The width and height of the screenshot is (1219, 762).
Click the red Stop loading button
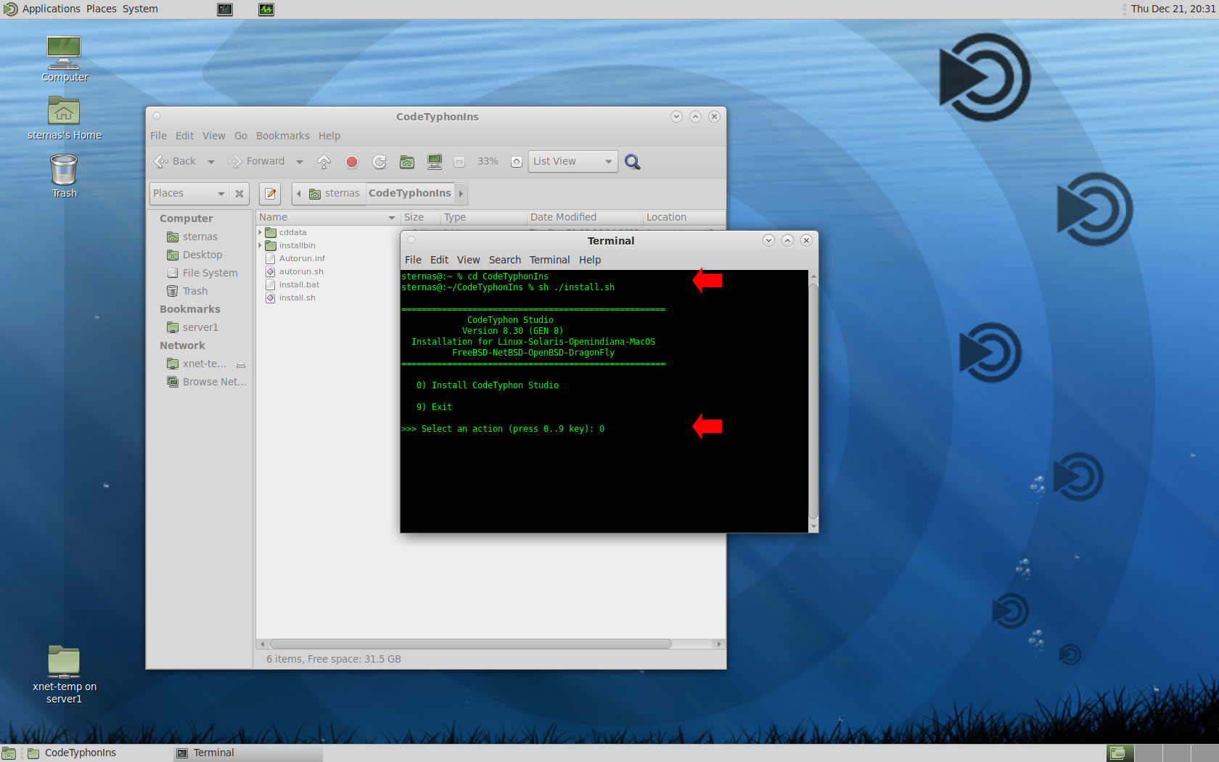pos(352,162)
